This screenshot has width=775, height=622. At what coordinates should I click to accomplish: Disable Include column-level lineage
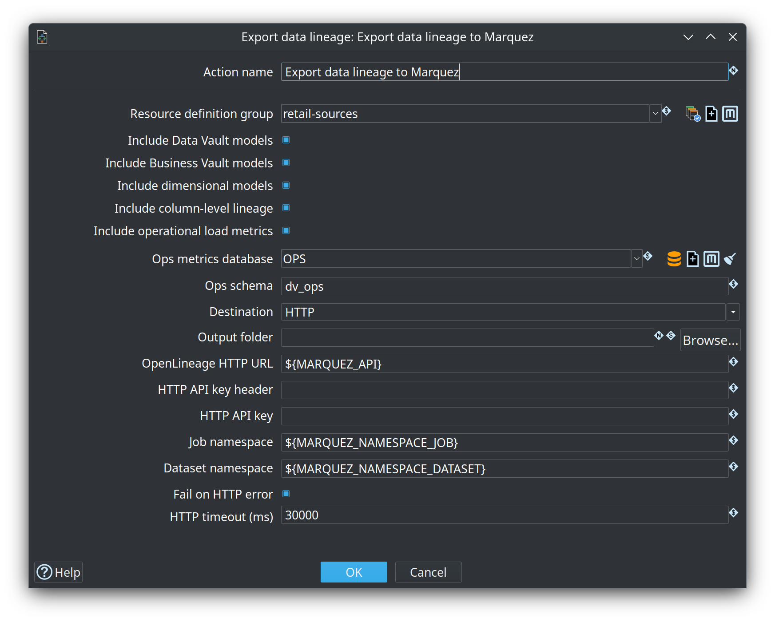click(286, 208)
